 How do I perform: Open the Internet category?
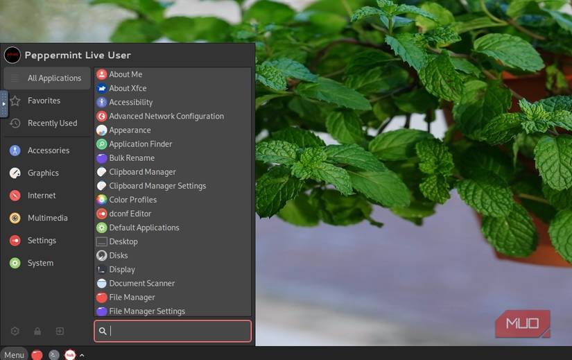point(42,196)
